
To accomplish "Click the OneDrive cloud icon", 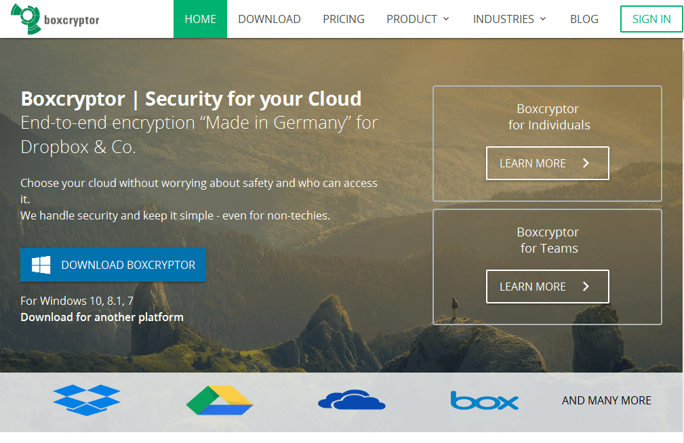I will 352,400.
